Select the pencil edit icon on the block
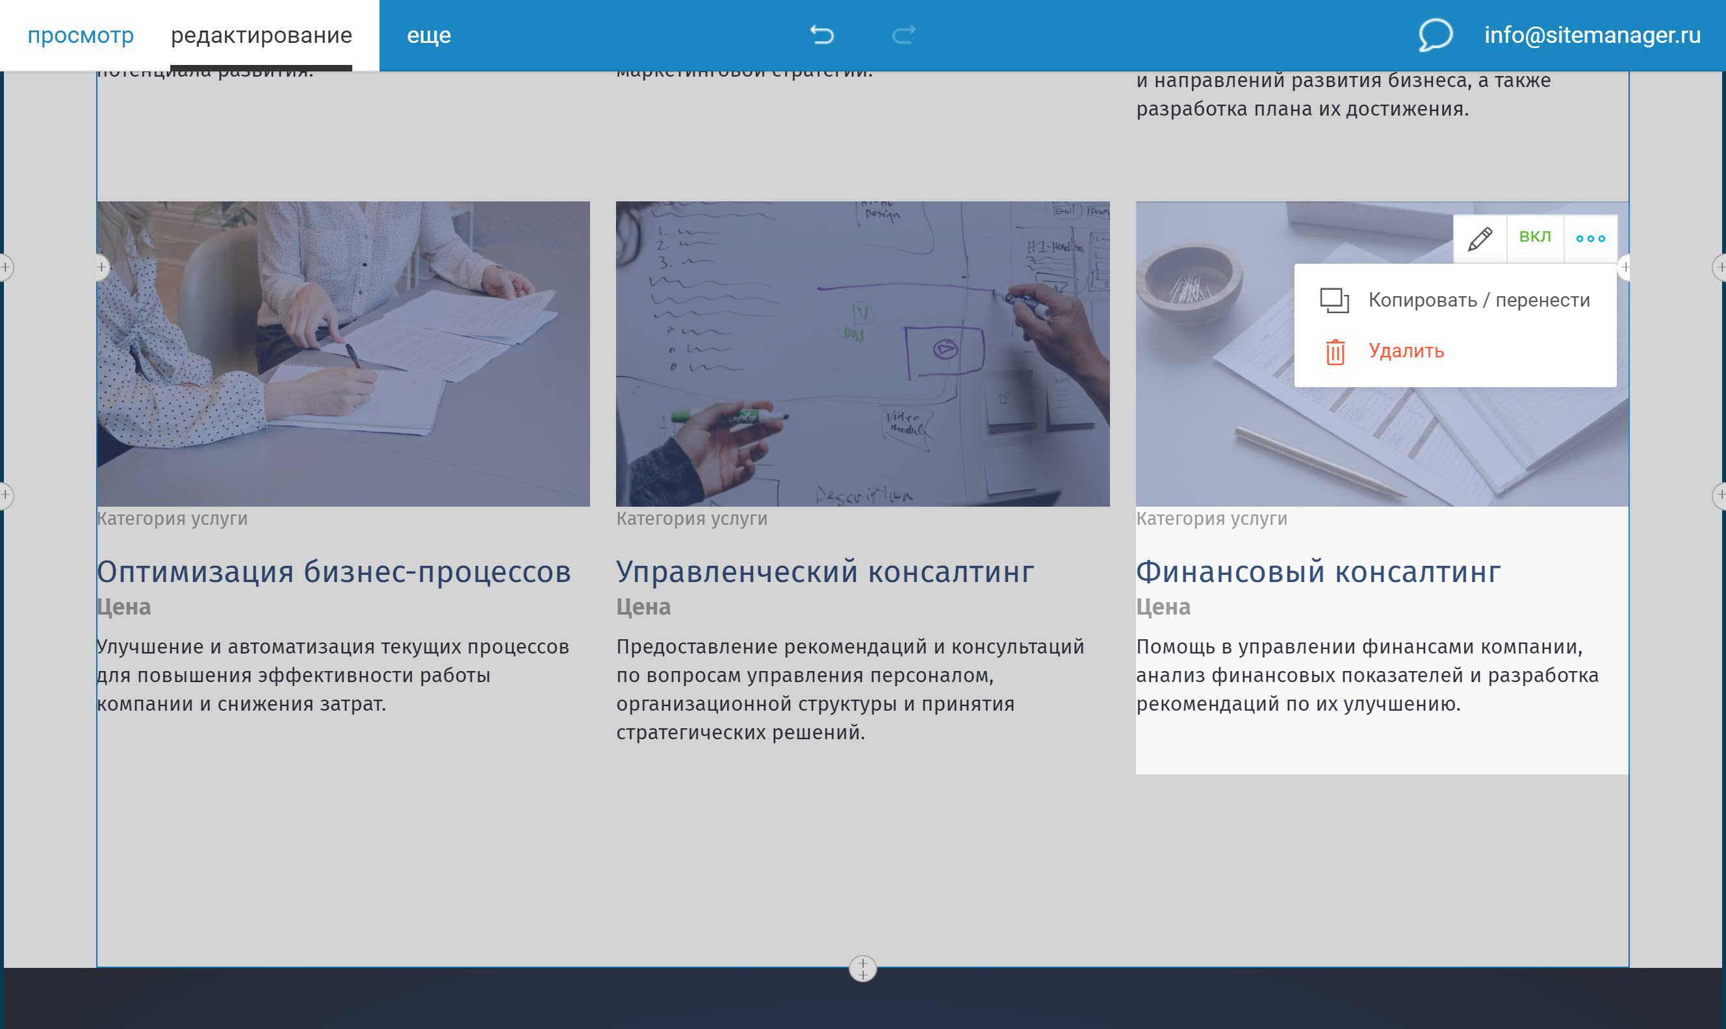 click(1480, 238)
